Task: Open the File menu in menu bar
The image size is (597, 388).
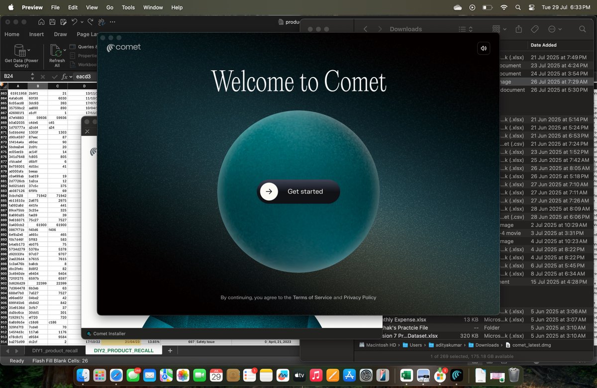Action: [x=55, y=7]
